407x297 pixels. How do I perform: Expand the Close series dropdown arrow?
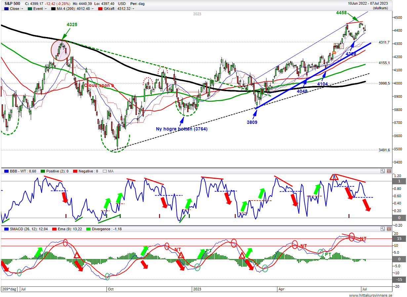[22, 9]
